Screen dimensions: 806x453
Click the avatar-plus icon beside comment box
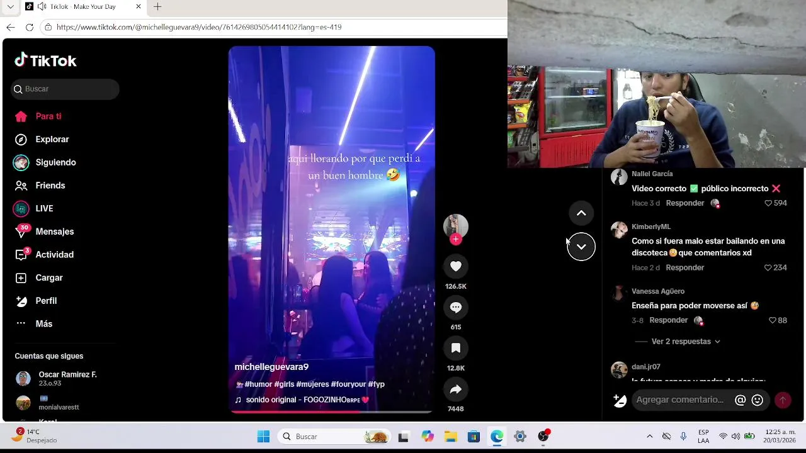tap(620, 400)
